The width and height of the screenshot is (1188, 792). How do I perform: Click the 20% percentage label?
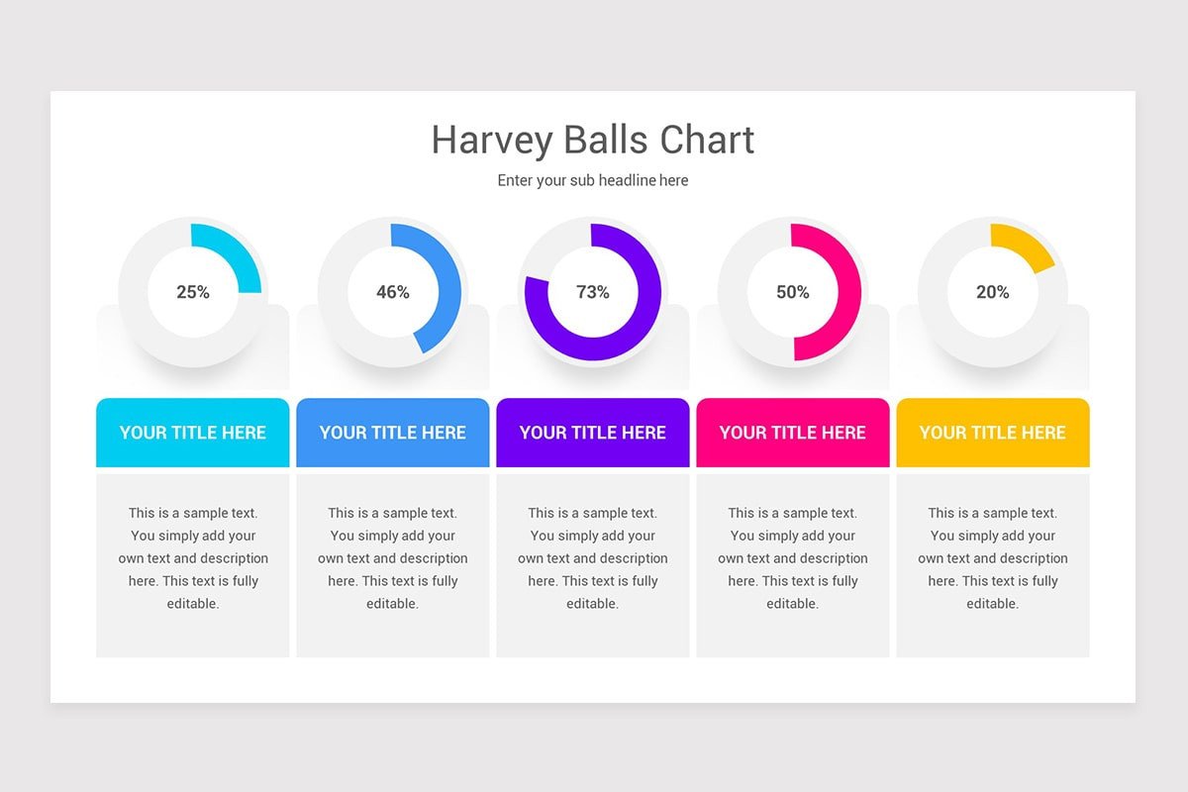click(993, 292)
